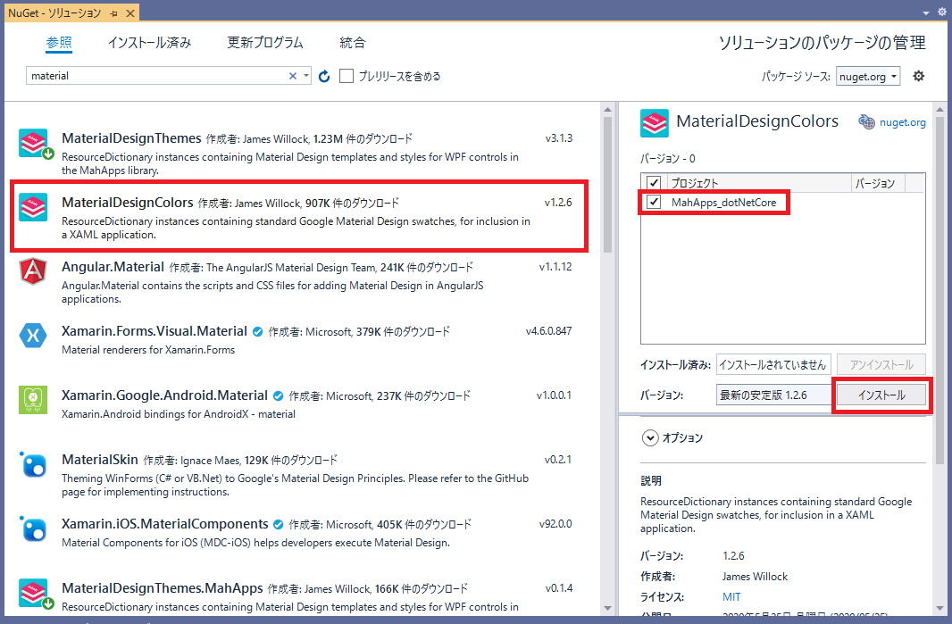952x624 pixels.
Task: Click verified badge of Xamarin.Forms.Visual.Material
Action: [x=257, y=332]
